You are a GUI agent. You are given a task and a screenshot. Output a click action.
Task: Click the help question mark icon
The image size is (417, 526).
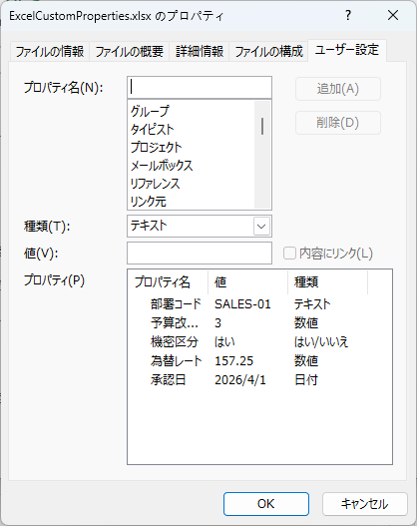click(x=348, y=15)
